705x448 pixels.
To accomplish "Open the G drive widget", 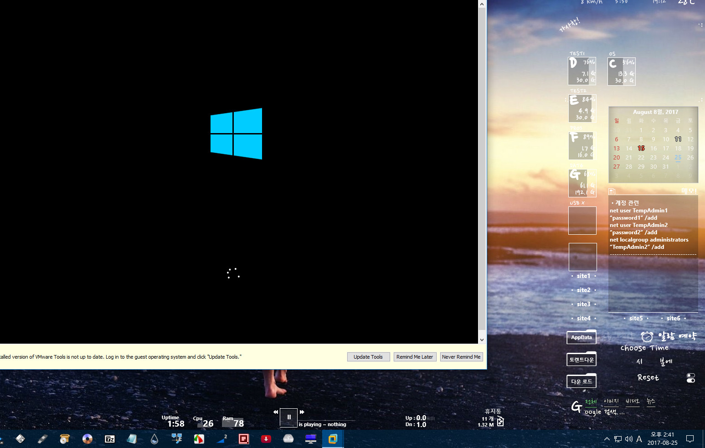I will [x=582, y=183].
